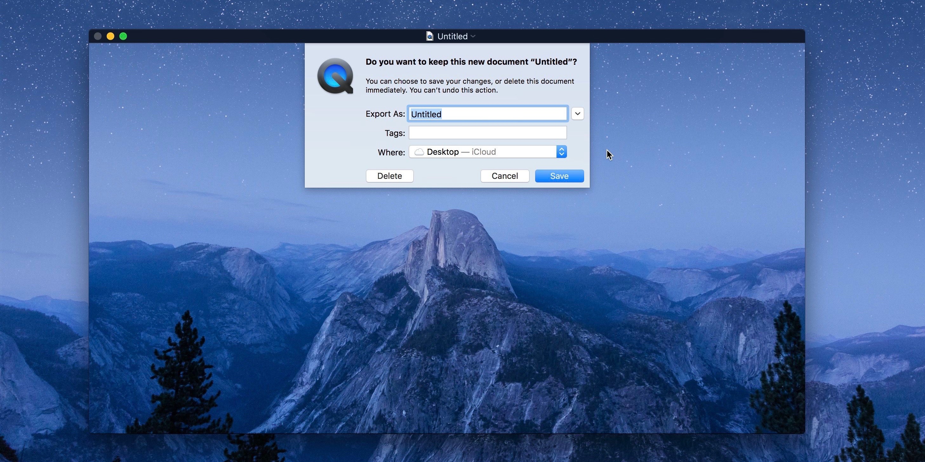Click the Where location stepper down arrow

click(x=561, y=154)
